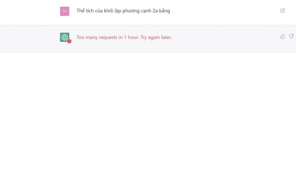The image size is (296, 175).
Task: Click the word Thể in the user prompt
Action: click(x=80, y=11)
